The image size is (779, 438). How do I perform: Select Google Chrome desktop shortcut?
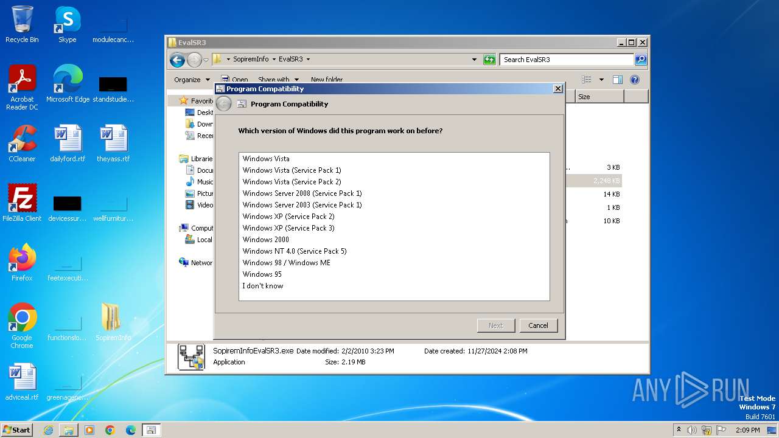tap(22, 326)
